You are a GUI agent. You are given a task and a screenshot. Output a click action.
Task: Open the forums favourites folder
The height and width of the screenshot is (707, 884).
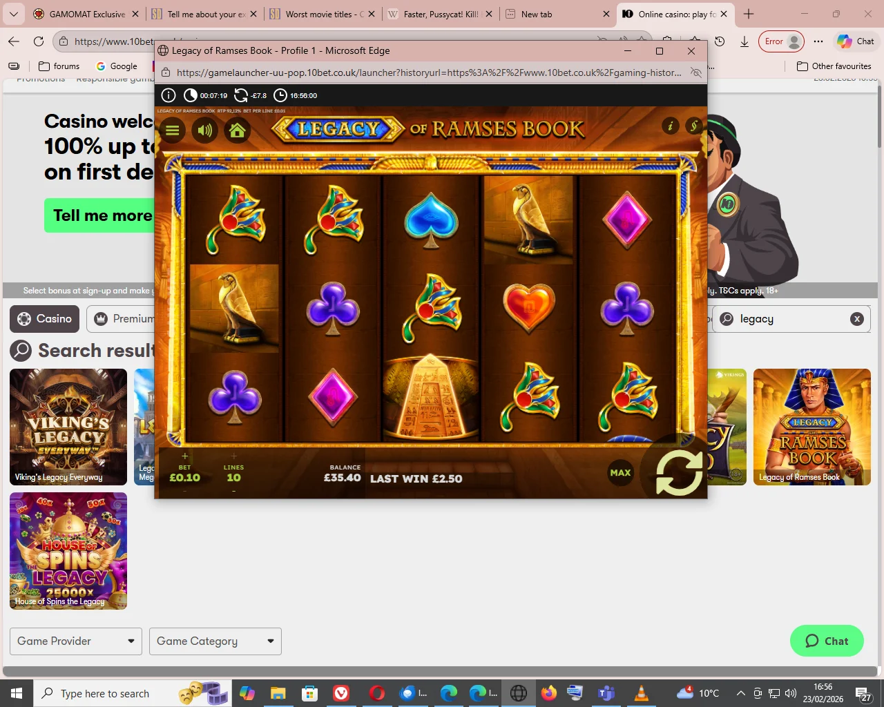(x=59, y=66)
